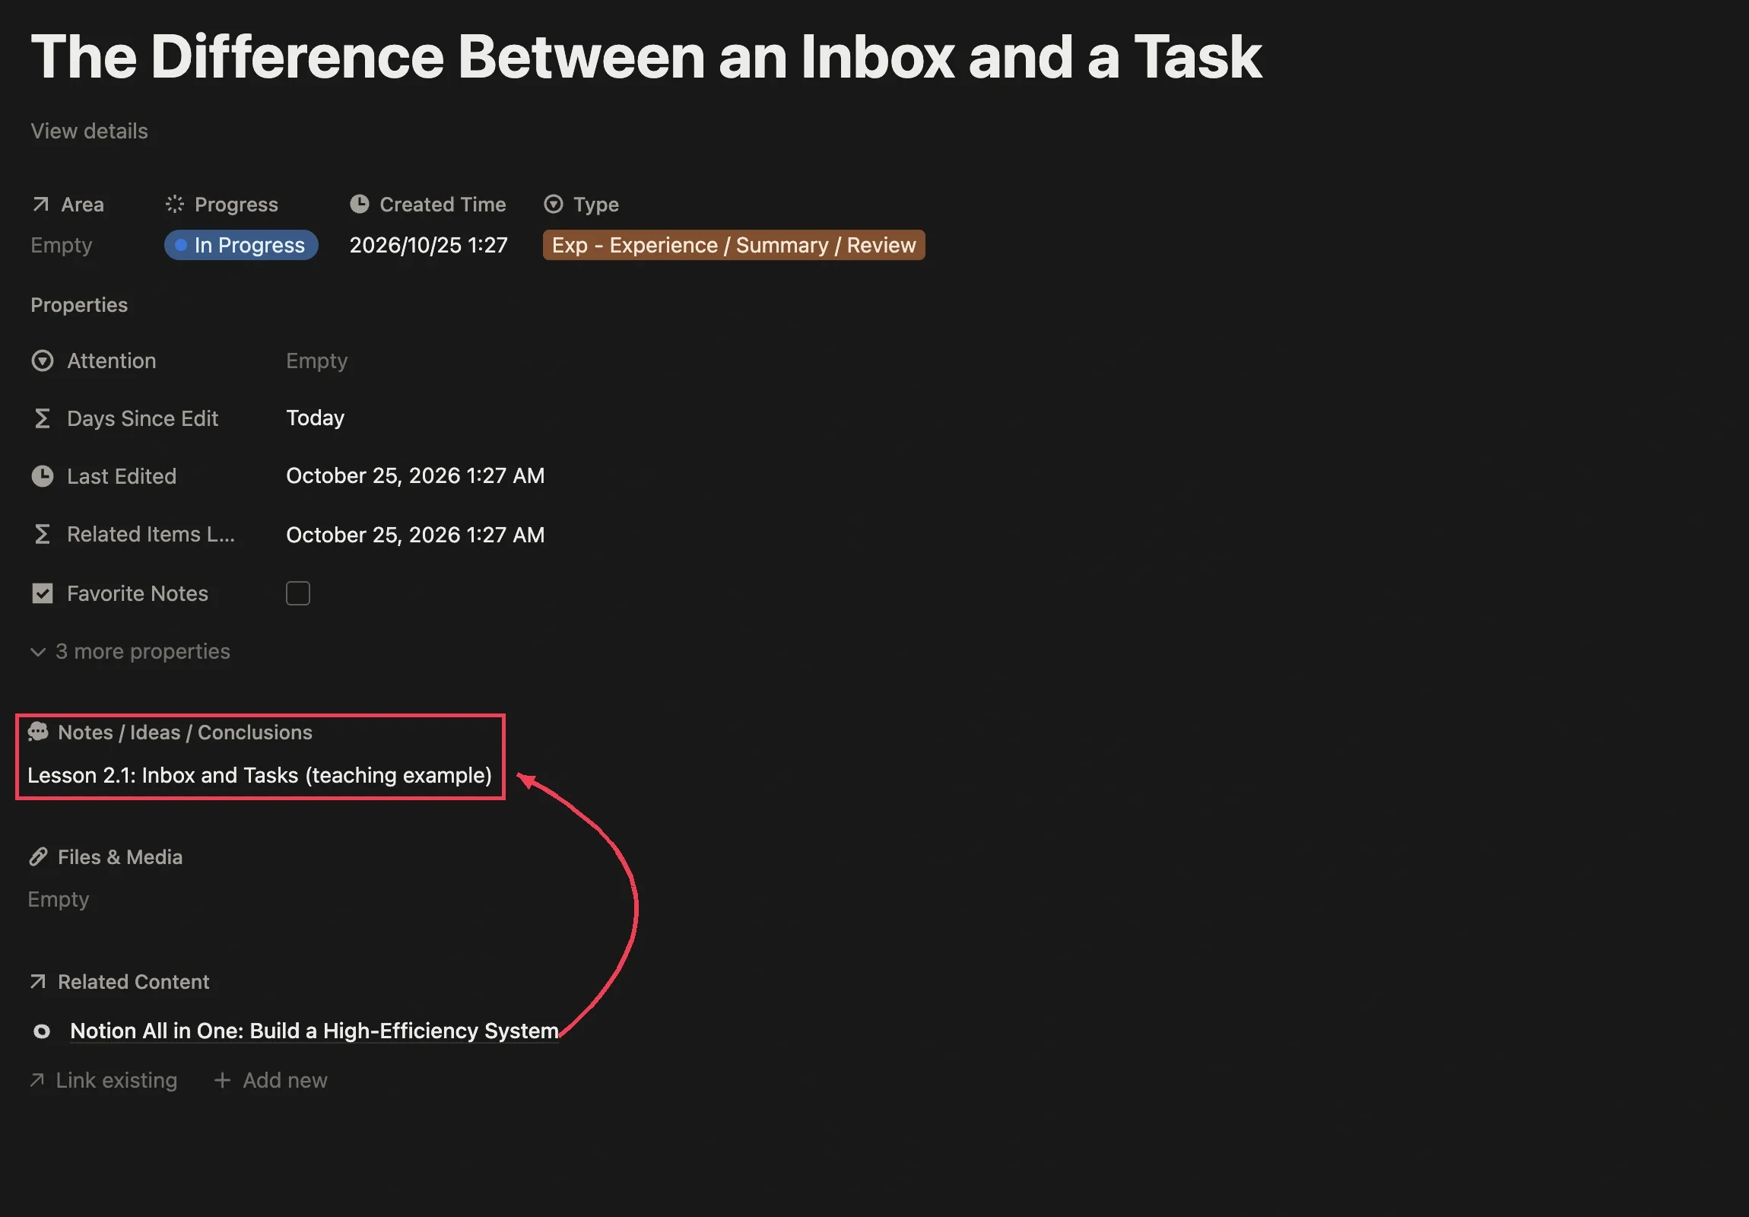
Task: Click the Progress property label
Action: (236, 205)
